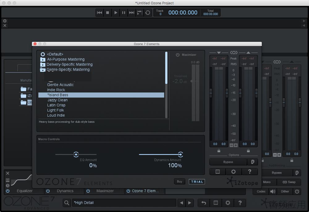This screenshot has width=309, height=212.
Task: Toggle the Ozone 7 Elem module power button
Action: [x=128, y=191]
